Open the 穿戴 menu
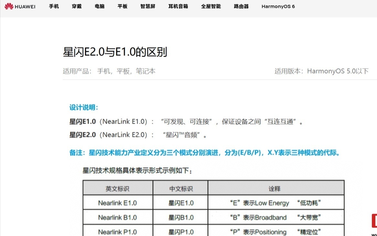Image resolution: width=377 pixels, height=236 pixels. [x=77, y=6]
